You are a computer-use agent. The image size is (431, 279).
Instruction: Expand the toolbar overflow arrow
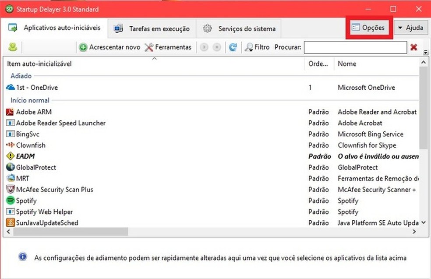(x=425, y=52)
